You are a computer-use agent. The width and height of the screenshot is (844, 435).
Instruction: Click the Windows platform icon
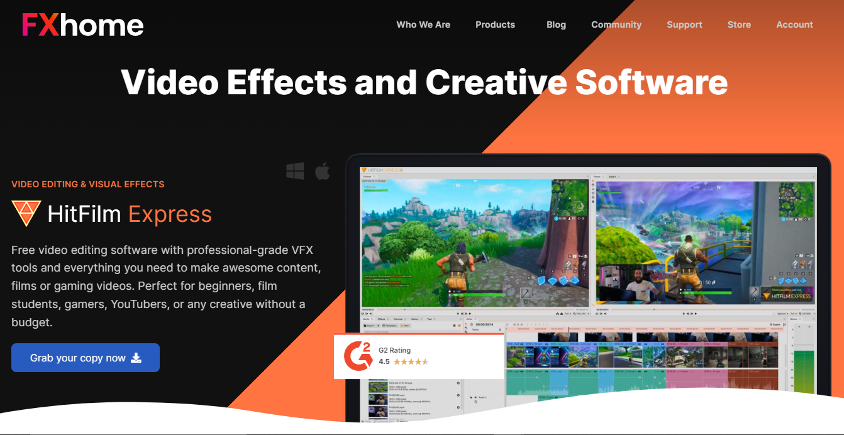click(x=295, y=171)
